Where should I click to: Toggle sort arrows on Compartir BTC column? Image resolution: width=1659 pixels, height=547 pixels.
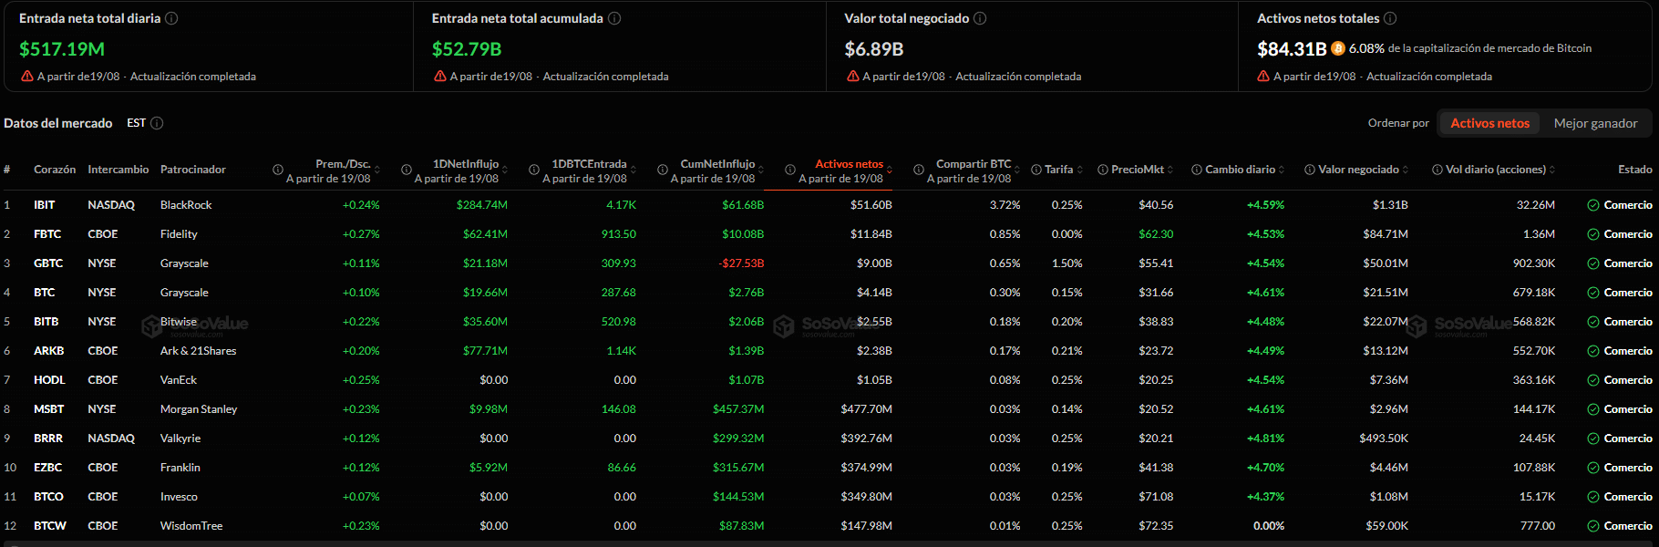click(1018, 170)
